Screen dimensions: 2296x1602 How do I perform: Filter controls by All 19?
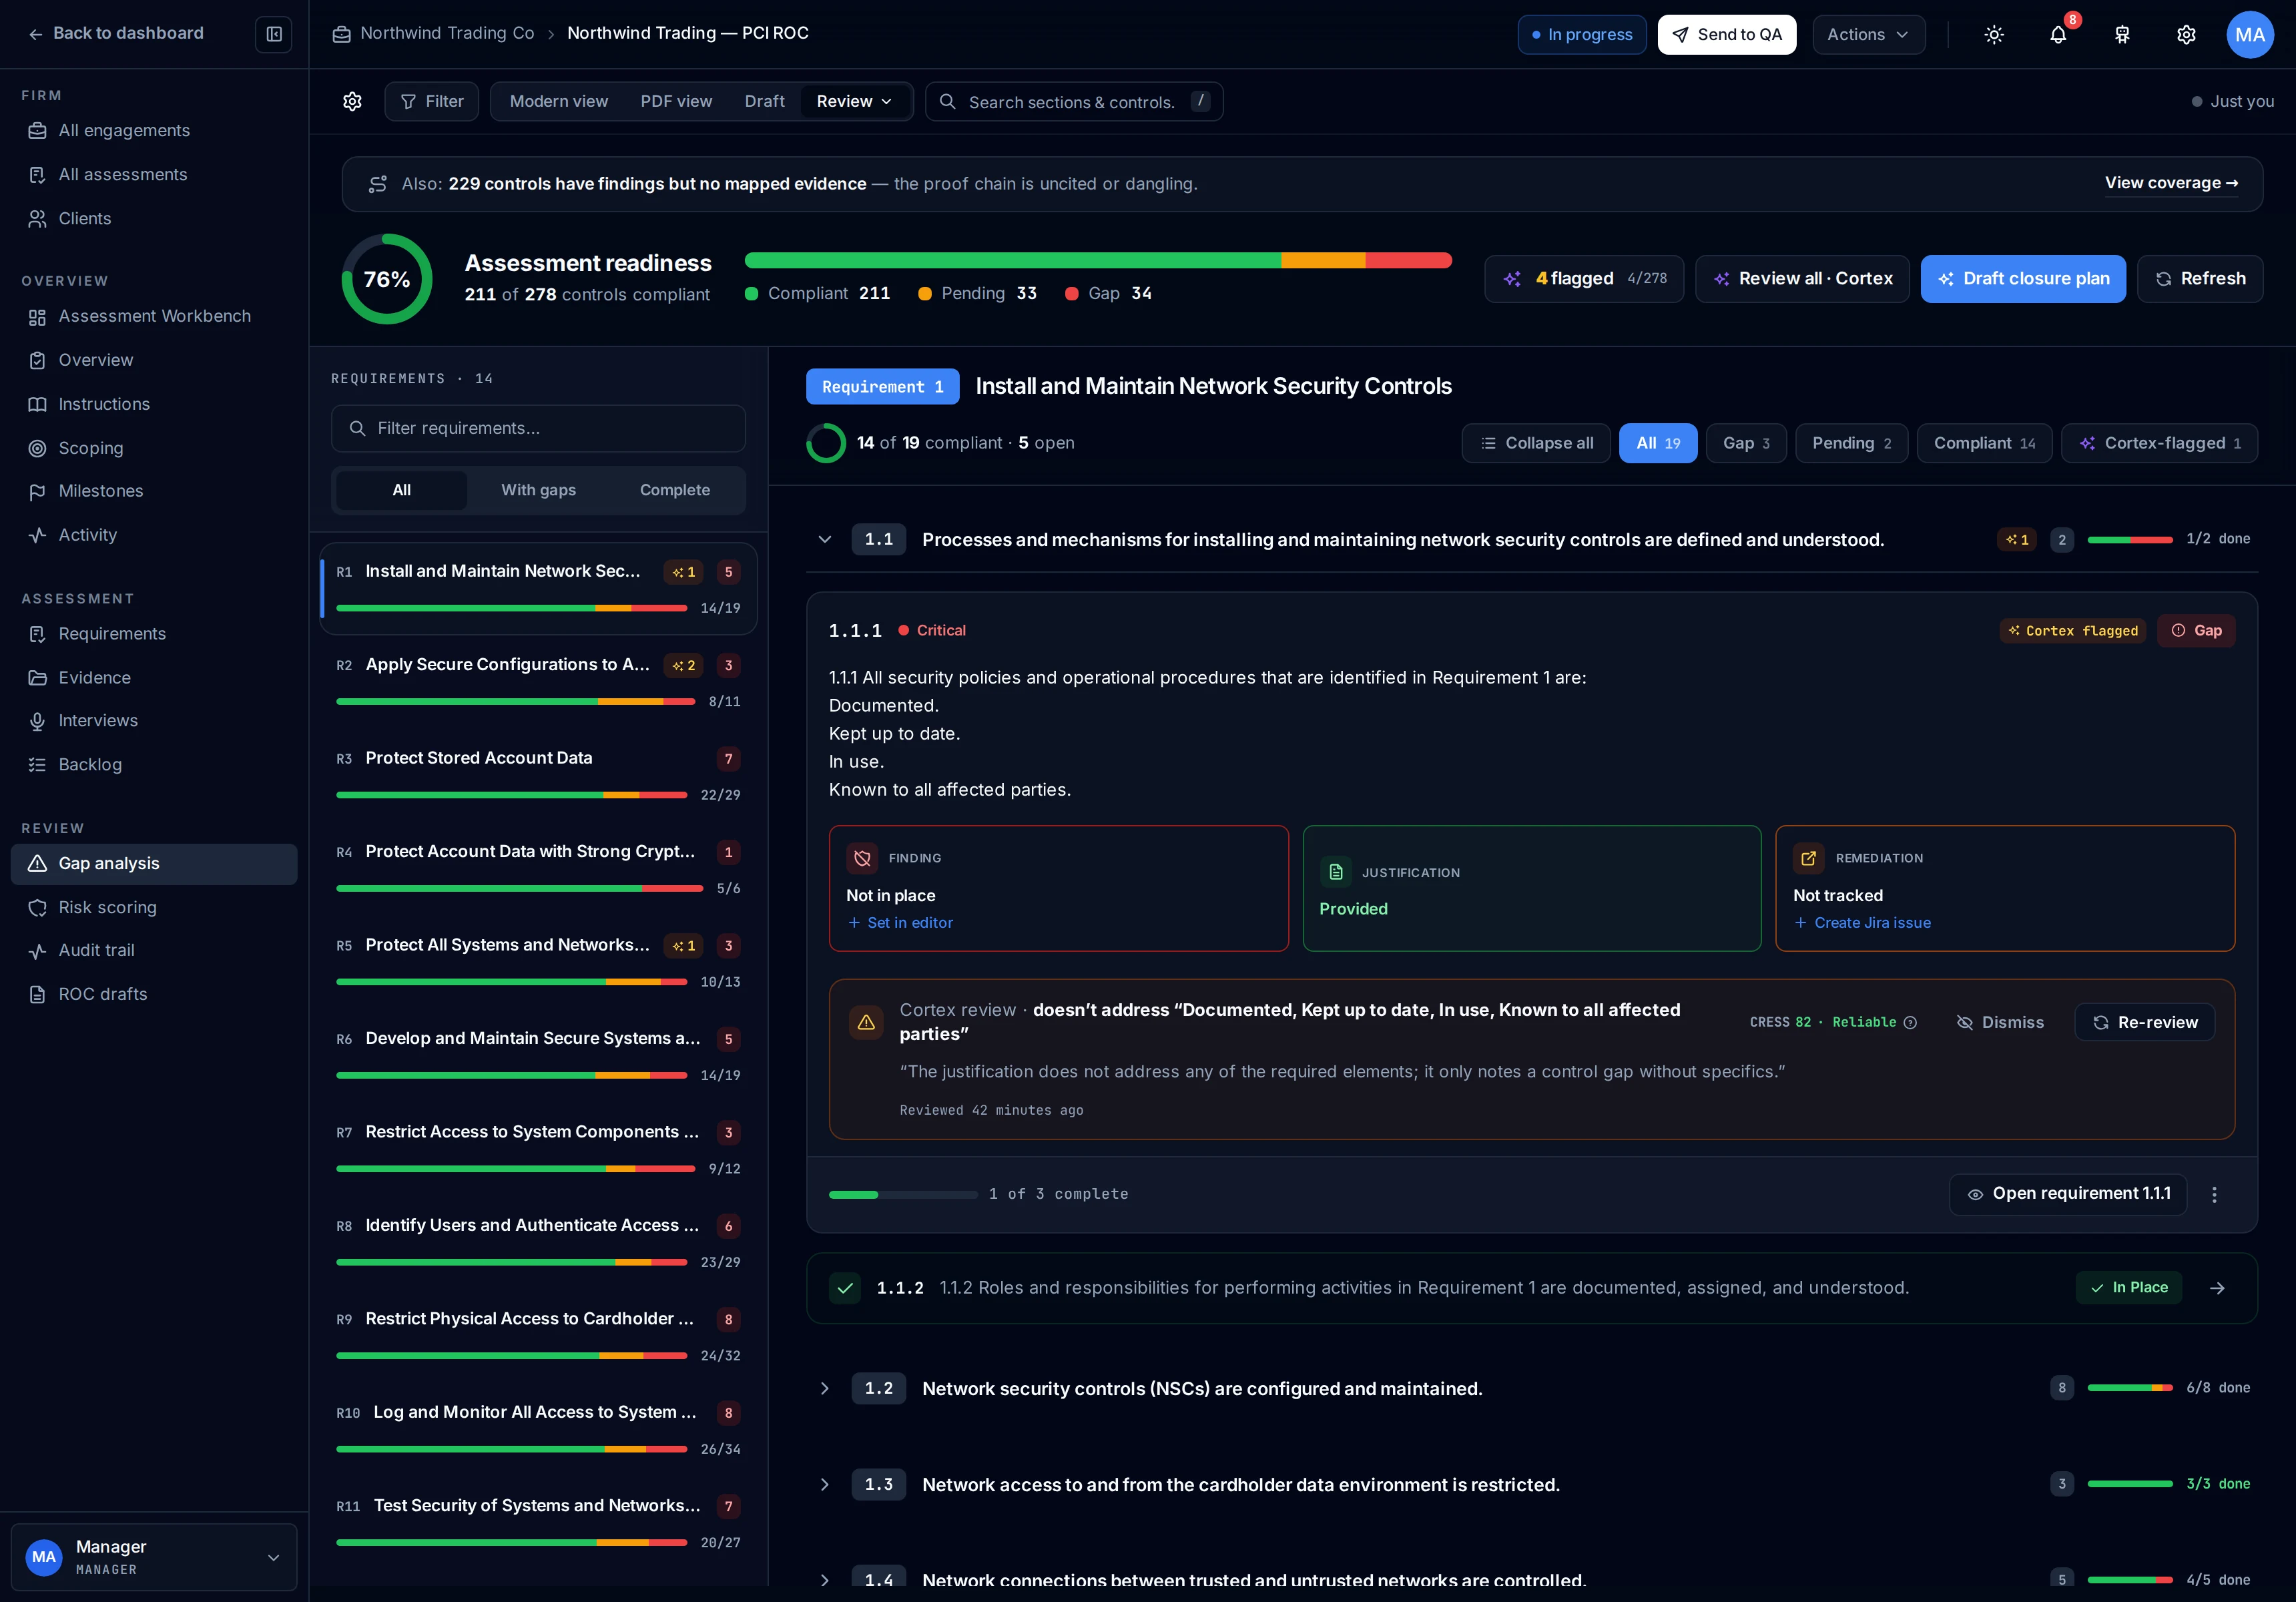pos(1658,443)
